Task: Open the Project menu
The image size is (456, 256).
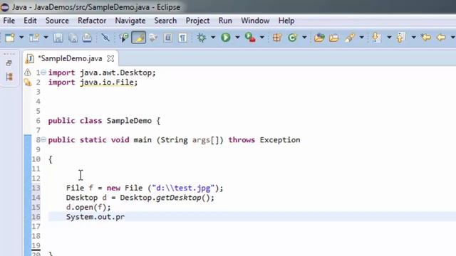Action: point(197,21)
